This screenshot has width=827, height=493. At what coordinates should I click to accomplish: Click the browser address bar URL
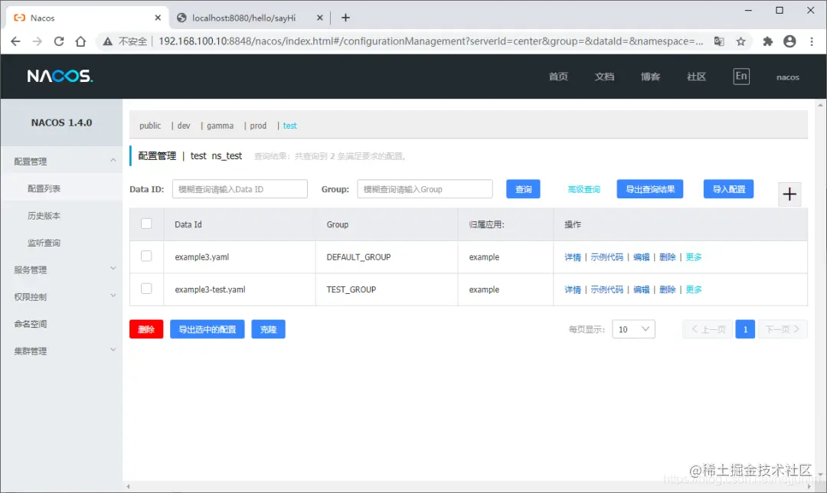point(430,41)
